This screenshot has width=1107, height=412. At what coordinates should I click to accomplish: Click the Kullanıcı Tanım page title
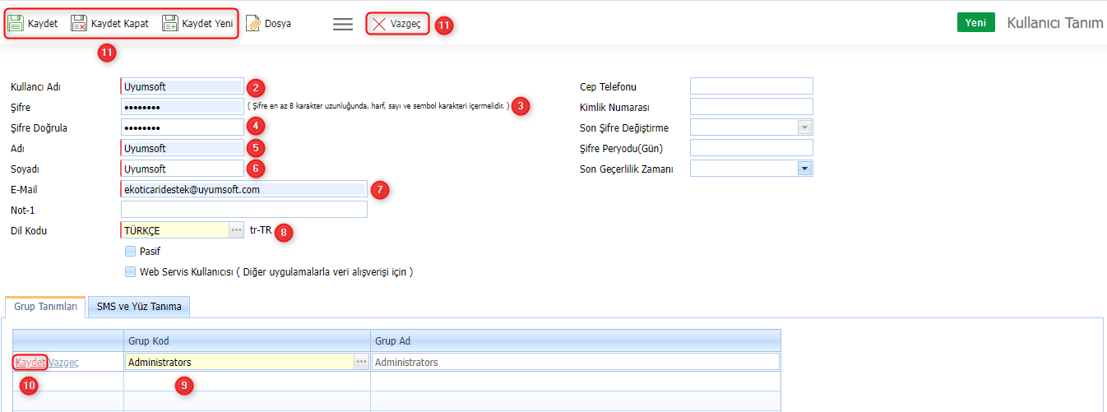tap(1055, 23)
